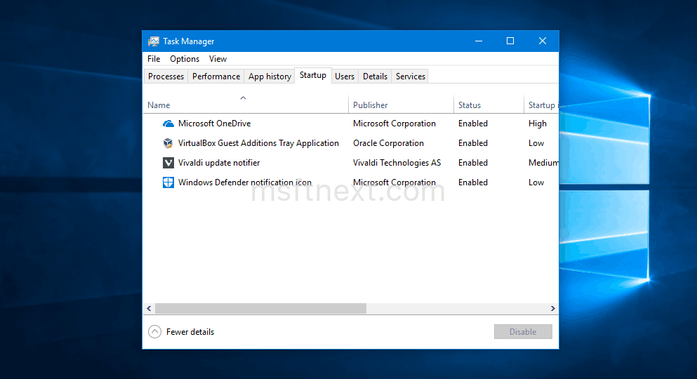Switch to the Services tab

click(411, 77)
